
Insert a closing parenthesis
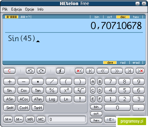[x=80, y=82]
